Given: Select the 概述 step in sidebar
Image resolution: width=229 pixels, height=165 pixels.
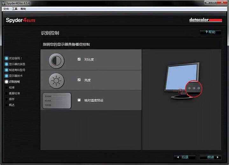Looking at the screenshot, I should point(12,105).
